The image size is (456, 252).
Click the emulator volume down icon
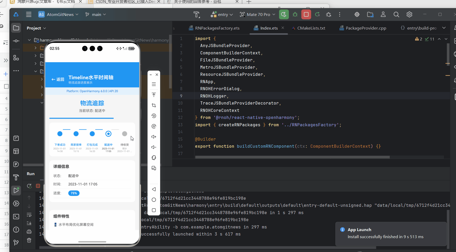[x=154, y=147]
